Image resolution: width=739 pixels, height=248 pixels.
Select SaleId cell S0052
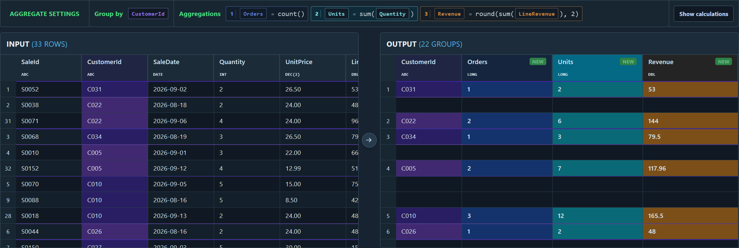(49, 89)
